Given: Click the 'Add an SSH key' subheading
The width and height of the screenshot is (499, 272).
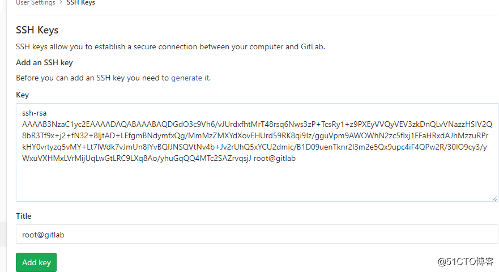Looking at the screenshot, I should 44,62.
